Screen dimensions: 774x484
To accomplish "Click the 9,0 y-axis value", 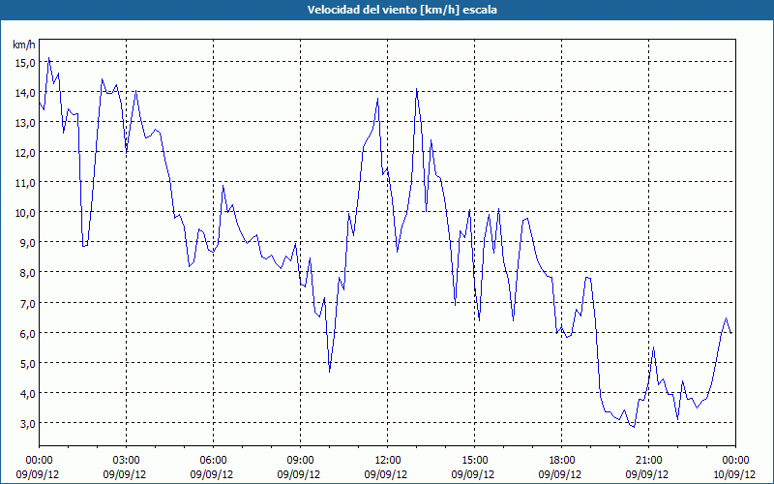I will [27, 244].
